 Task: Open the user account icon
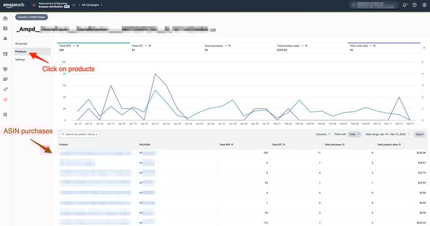(424, 5)
